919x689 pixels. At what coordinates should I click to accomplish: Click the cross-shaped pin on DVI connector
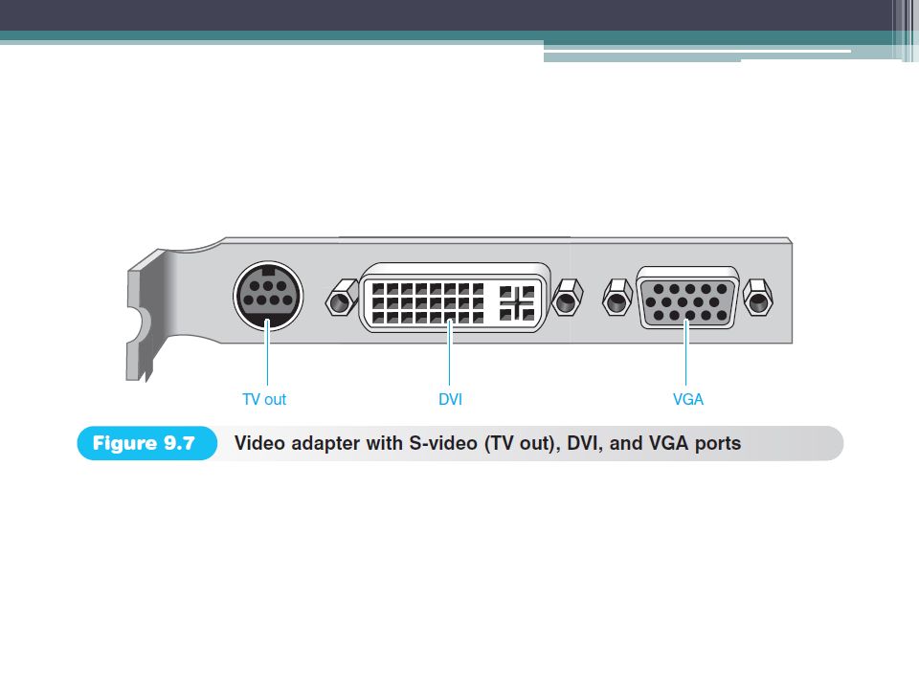516,303
